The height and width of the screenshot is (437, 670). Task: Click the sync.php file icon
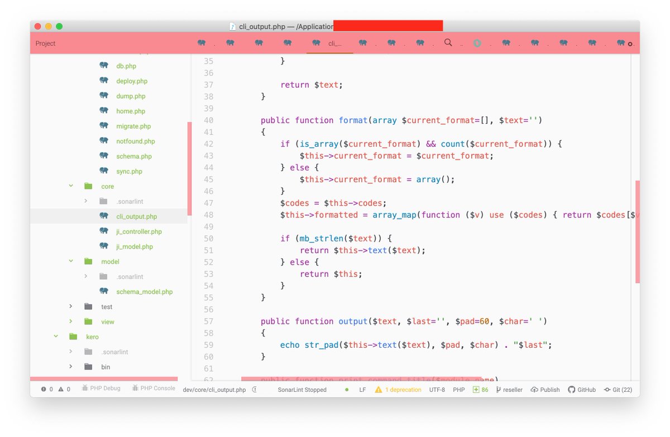104,171
